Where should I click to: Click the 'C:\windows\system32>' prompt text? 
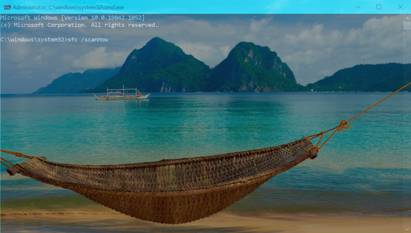(34, 39)
